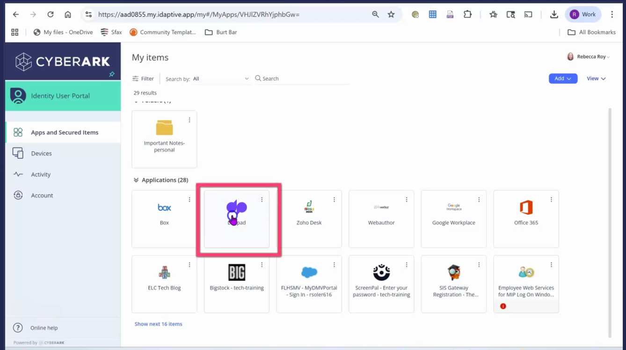Viewport: 626px width, 350px height.
Task: Launch Employee Web Services for MIP application
Action: tap(526, 284)
